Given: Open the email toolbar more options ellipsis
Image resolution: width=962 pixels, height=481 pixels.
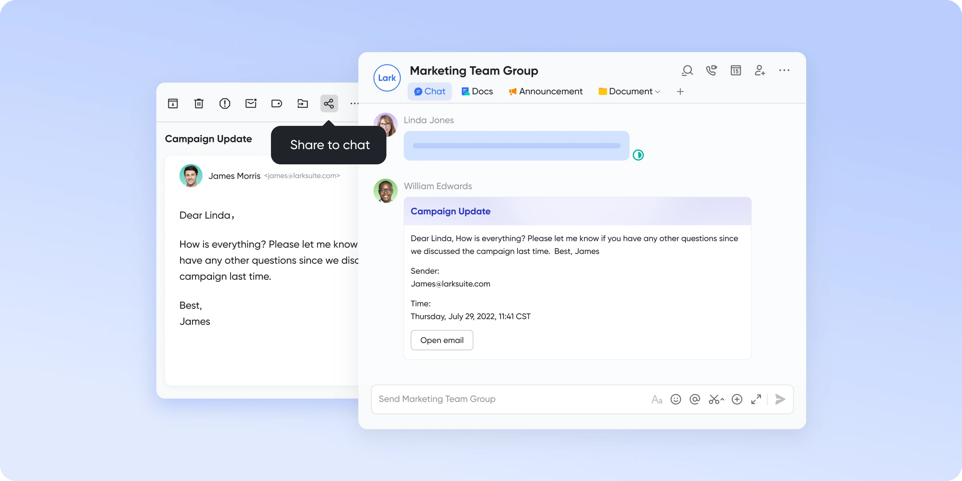Looking at the screenshot, I should (354, 103).
